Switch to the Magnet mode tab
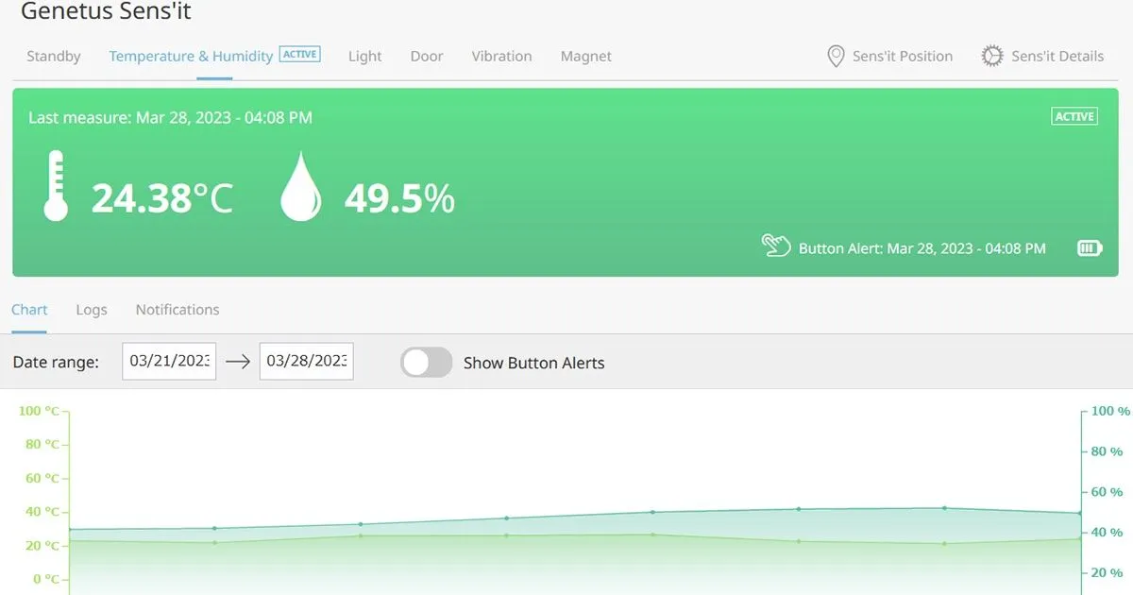1133x595 pixels. [586, 57]
